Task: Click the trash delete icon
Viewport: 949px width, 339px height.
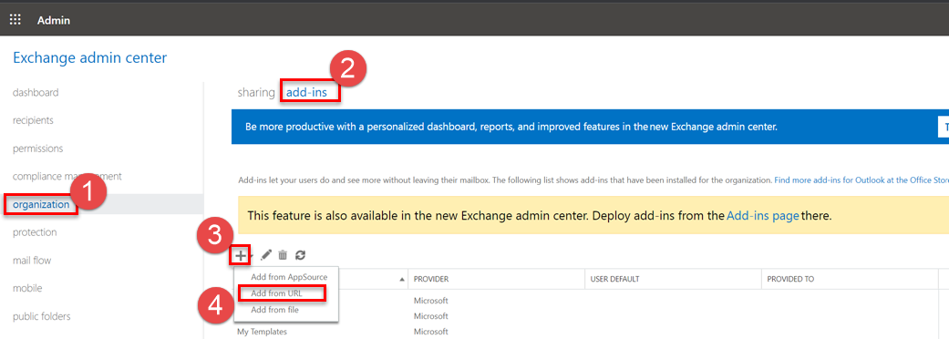Action: 283,255
